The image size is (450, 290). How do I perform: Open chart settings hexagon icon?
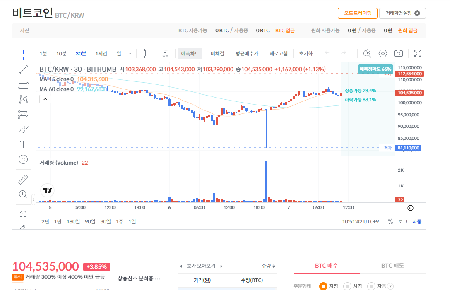(x=383, y=53)
